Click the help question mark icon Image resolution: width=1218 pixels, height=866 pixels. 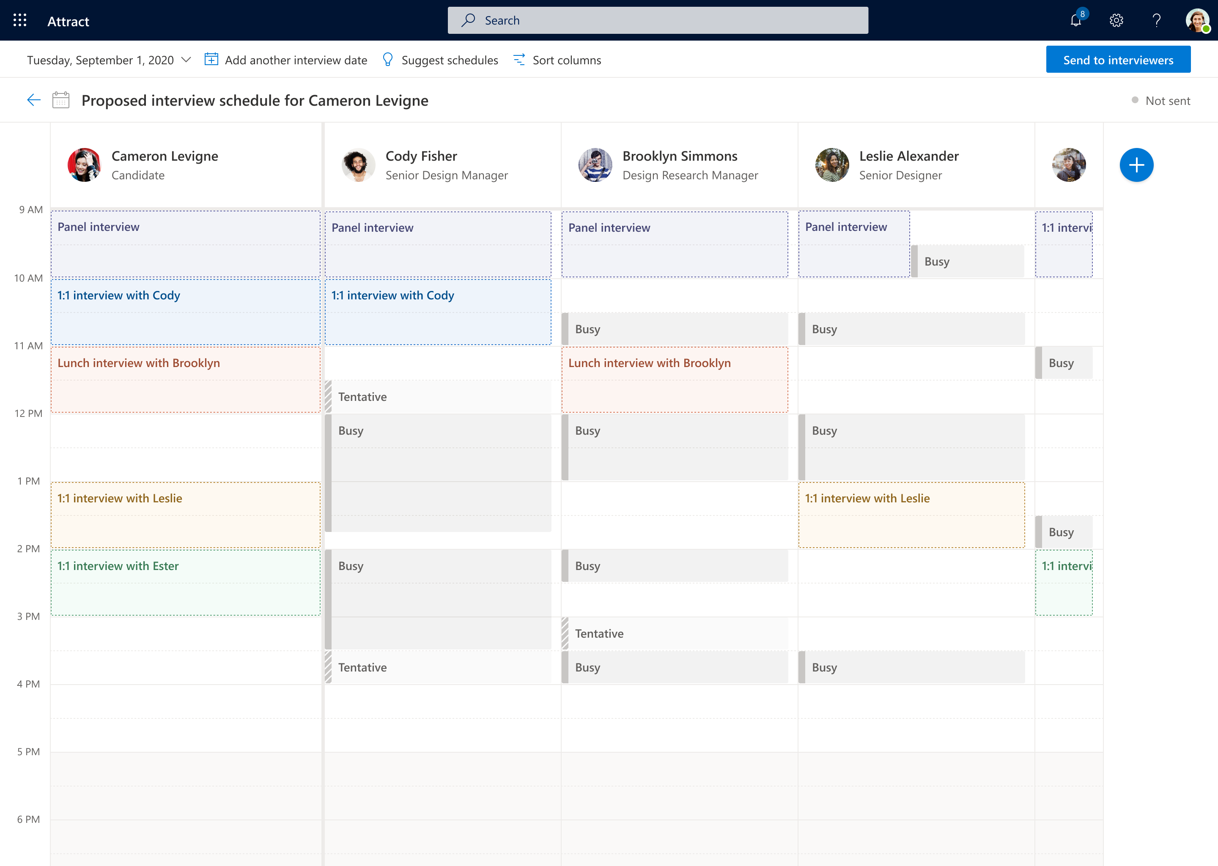pyautogui.click(x=1156, y=20)
